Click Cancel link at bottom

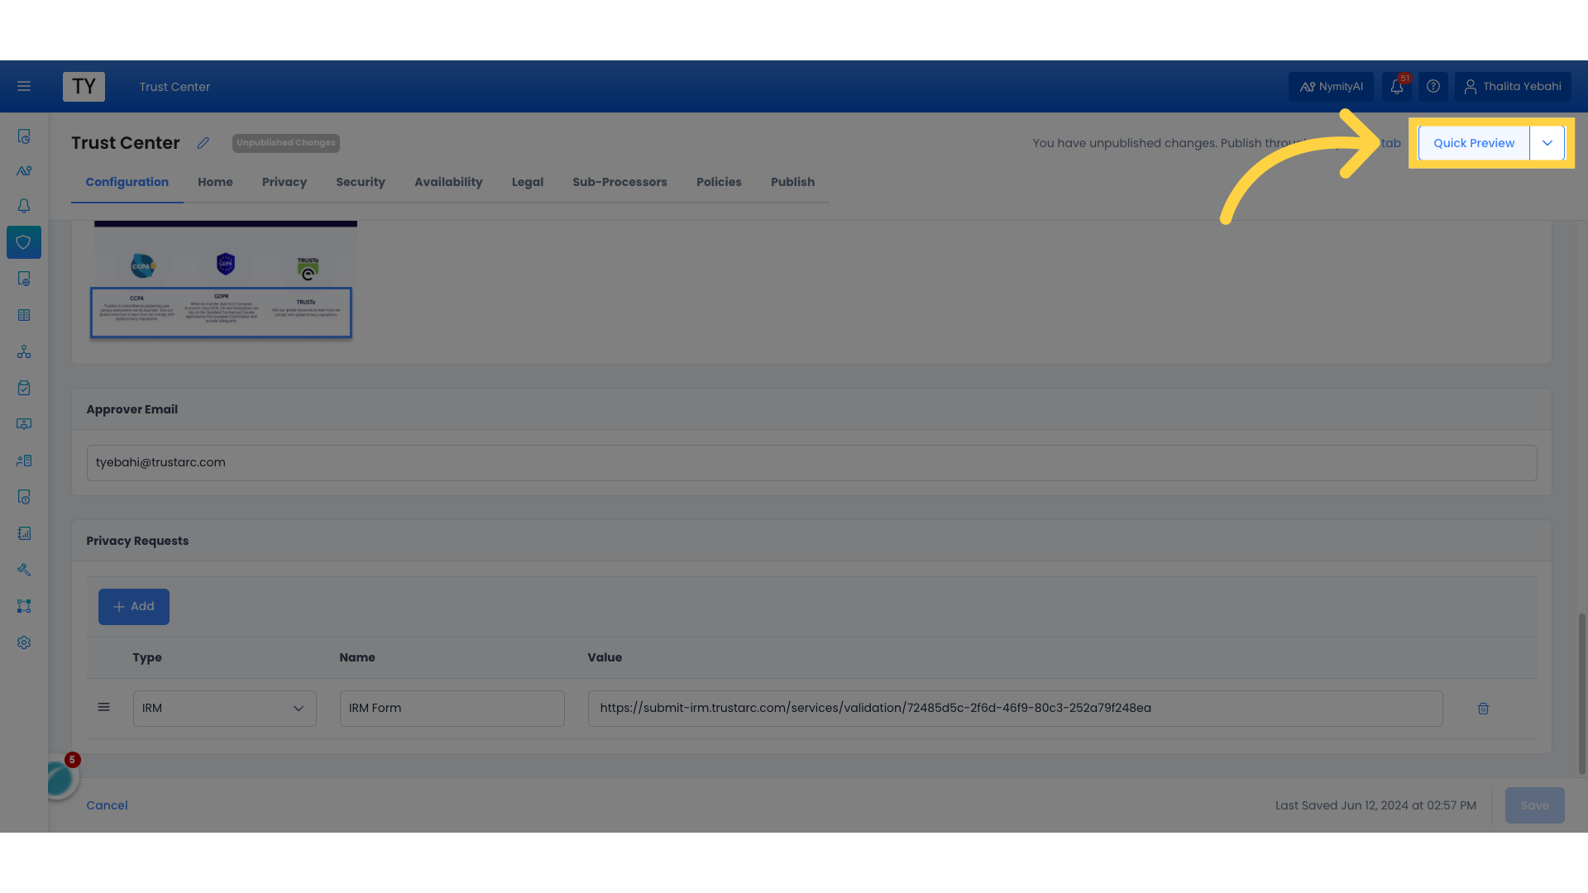coord(107,805)
